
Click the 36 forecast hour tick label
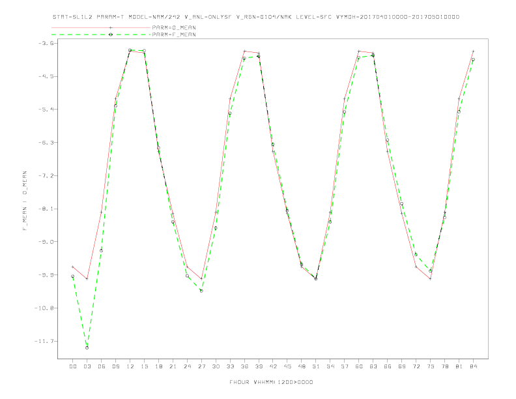coord(244,366)
